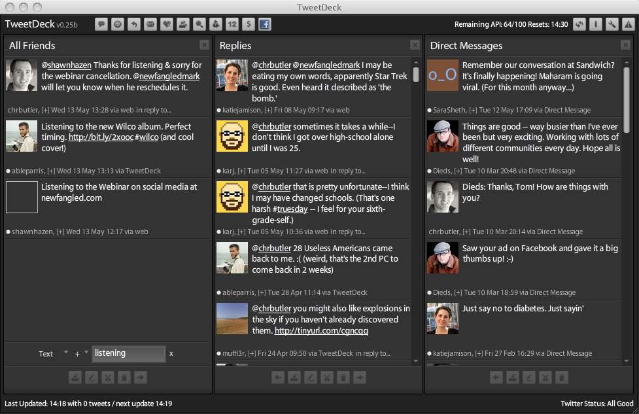
Task: Click the Direct Messages scrollbar thumb
Action: pyautogui.click(x=627, y=99)
